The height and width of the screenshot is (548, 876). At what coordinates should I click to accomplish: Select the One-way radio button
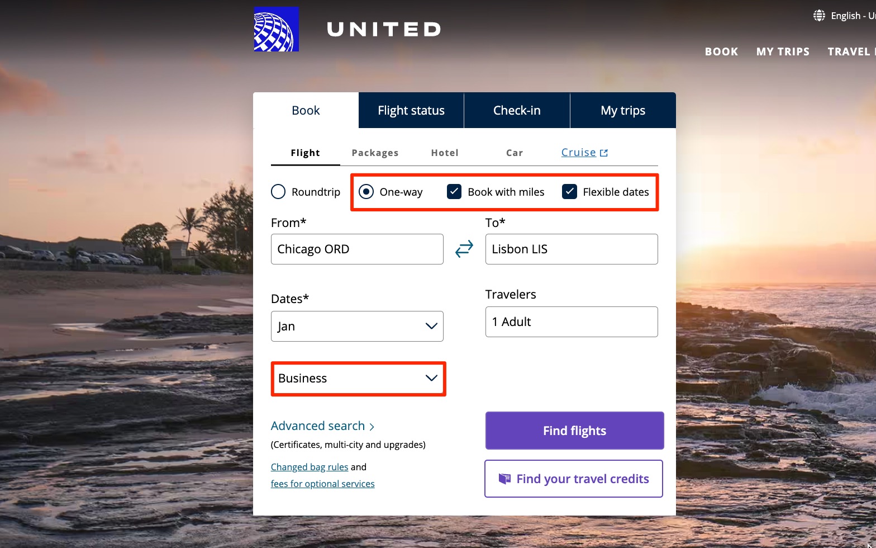point(366,191)
